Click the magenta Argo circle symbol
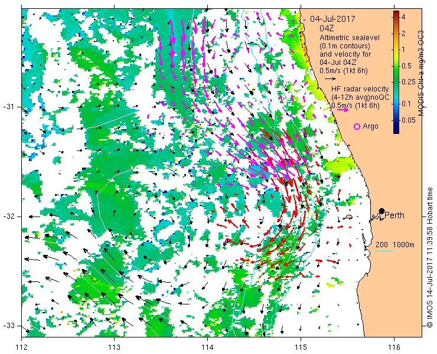Screen dimensions: 437x354 point(357,126)
